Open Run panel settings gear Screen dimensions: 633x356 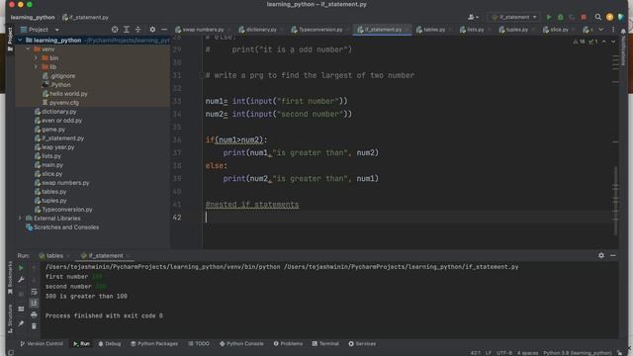(601, 255)
